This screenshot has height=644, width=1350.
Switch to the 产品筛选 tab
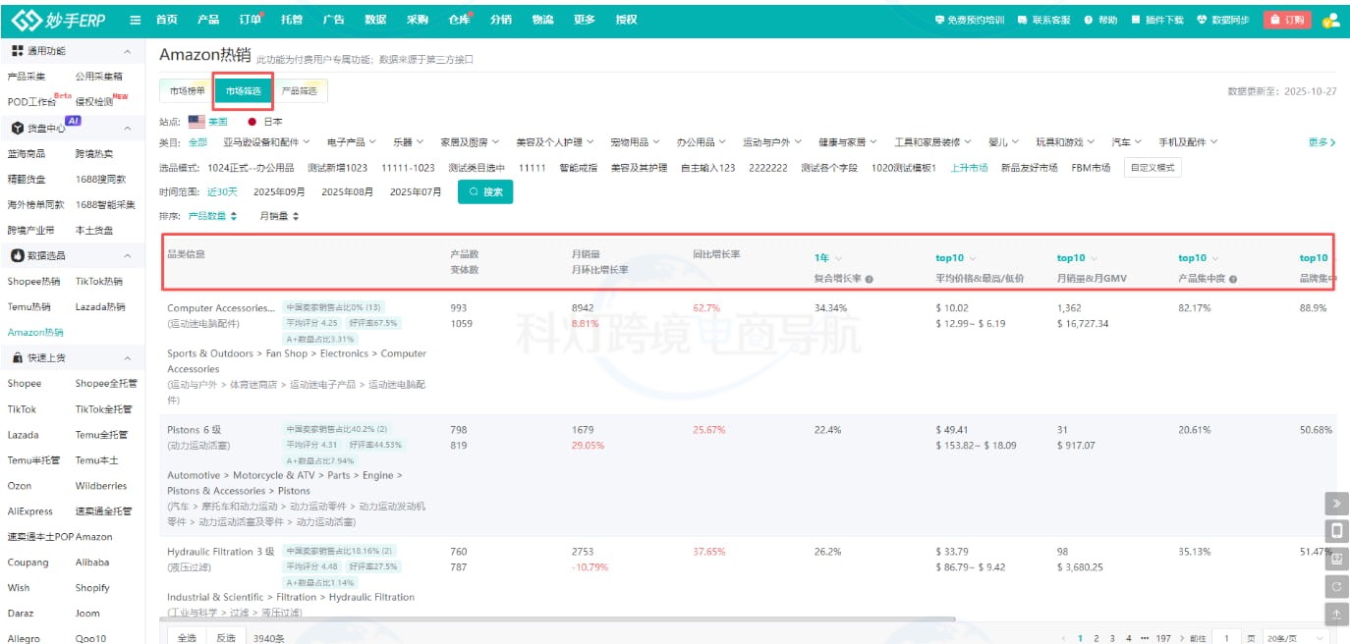coord(299,91)
